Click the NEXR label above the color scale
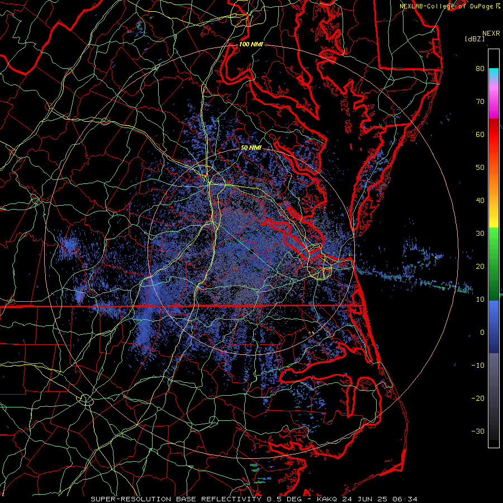 tap(491, 34)
